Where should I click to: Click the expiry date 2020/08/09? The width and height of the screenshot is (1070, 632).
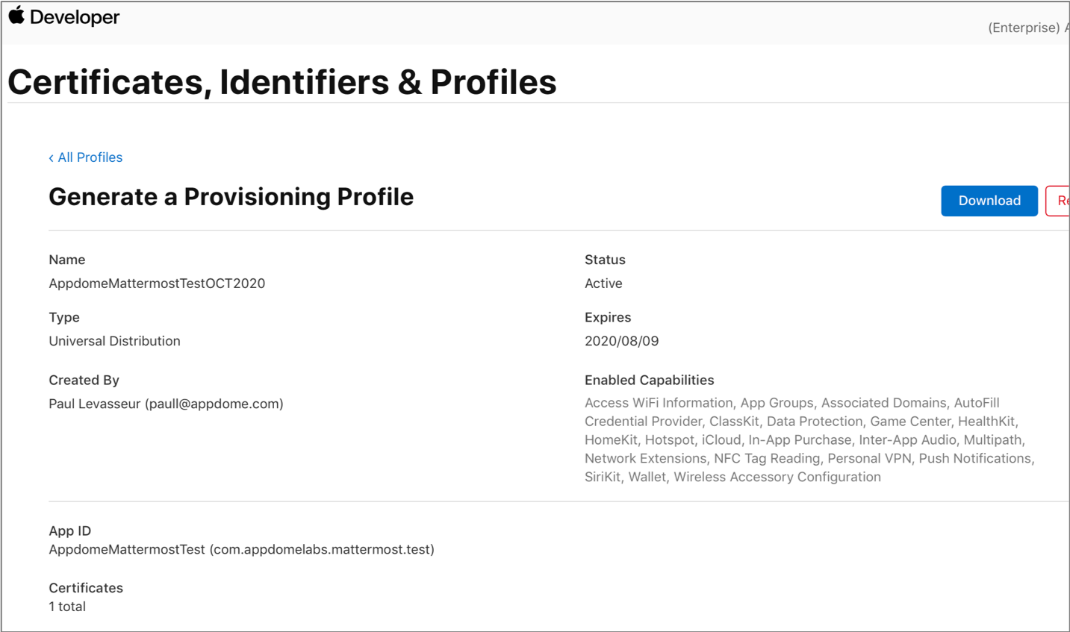pyautogui.click(x=622, y=341)
